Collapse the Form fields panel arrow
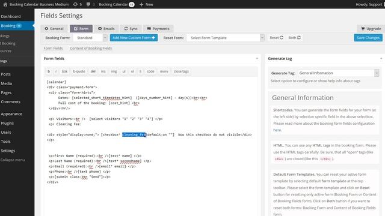The width and height of the screenshot is (385, 216). pyautogui.click(x=257, y=59)
